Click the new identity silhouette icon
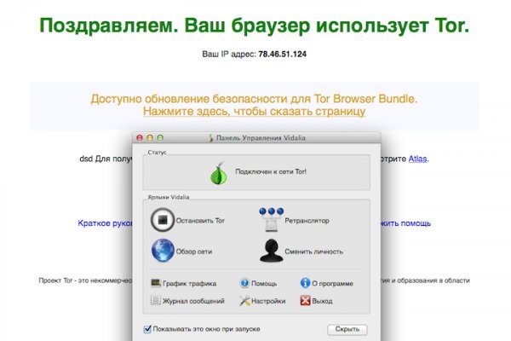Image resolution: width=511 pixels, height=341 pixels. (272, 251)
